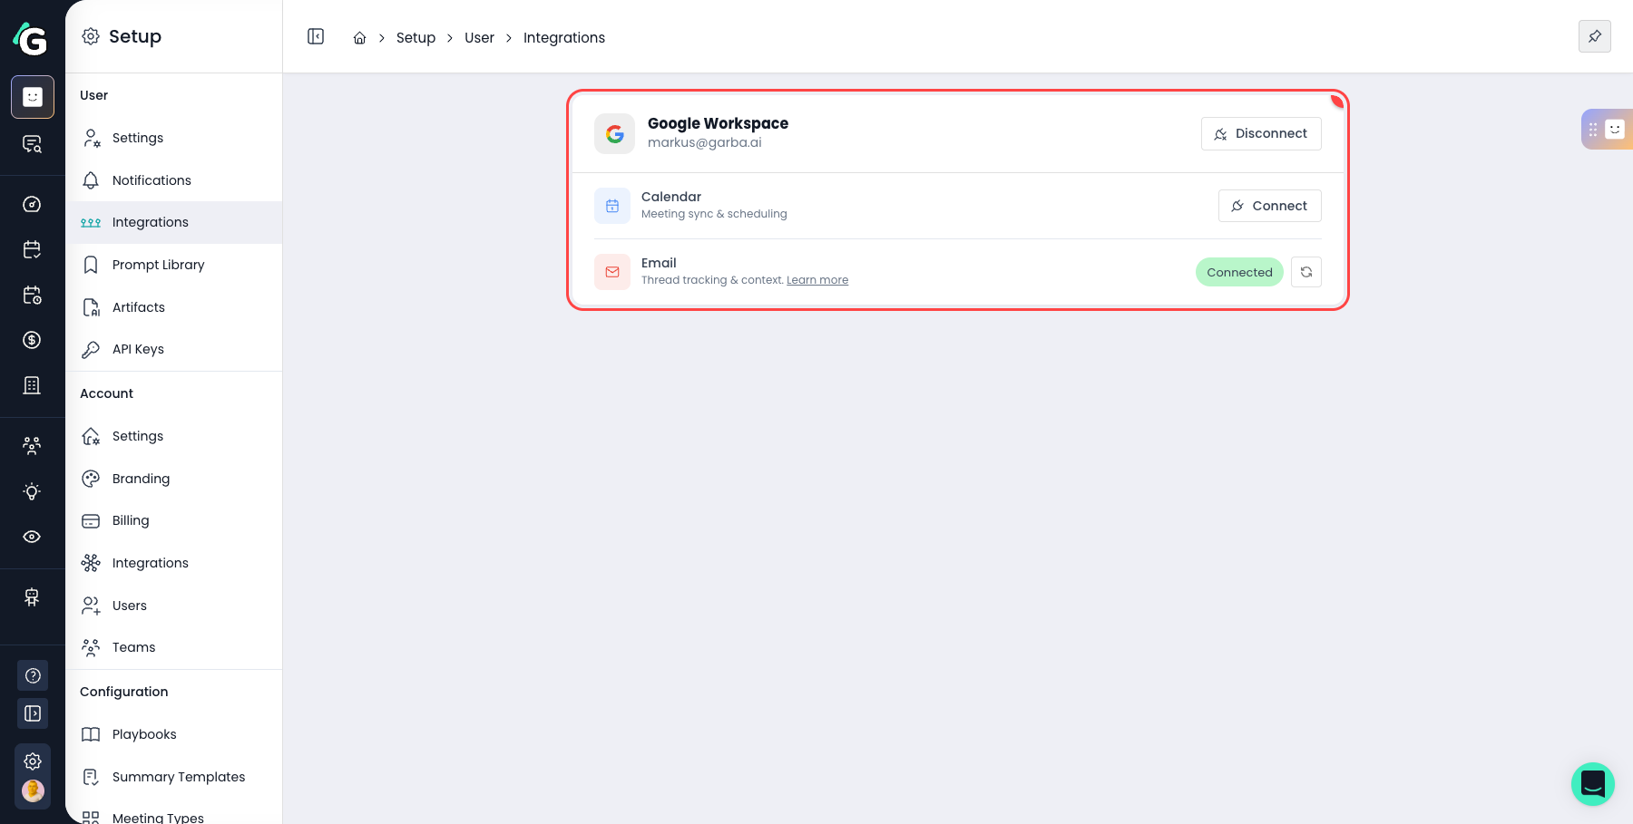Image resolution: width=1633 pixels, height=824 pixels.
Task: Refresh the Email connection sync
Action: (1305, 272)
